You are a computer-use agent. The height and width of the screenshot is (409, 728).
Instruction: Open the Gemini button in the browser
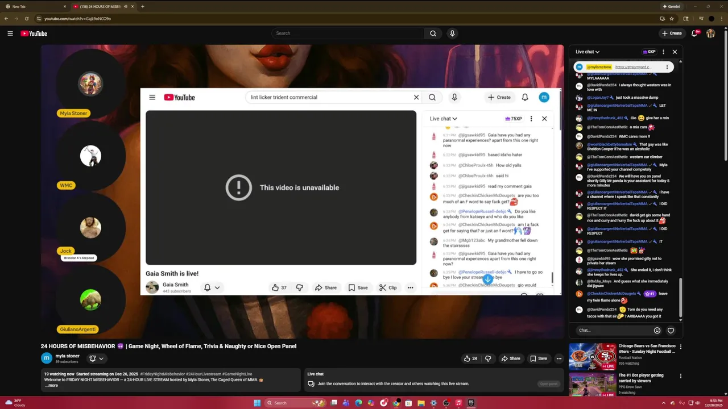coord(671,6)
